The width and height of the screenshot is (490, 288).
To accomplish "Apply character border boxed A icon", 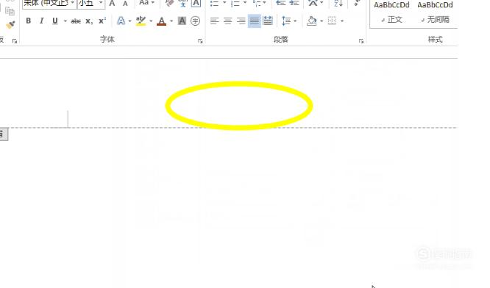I will (x=196, y=3).
